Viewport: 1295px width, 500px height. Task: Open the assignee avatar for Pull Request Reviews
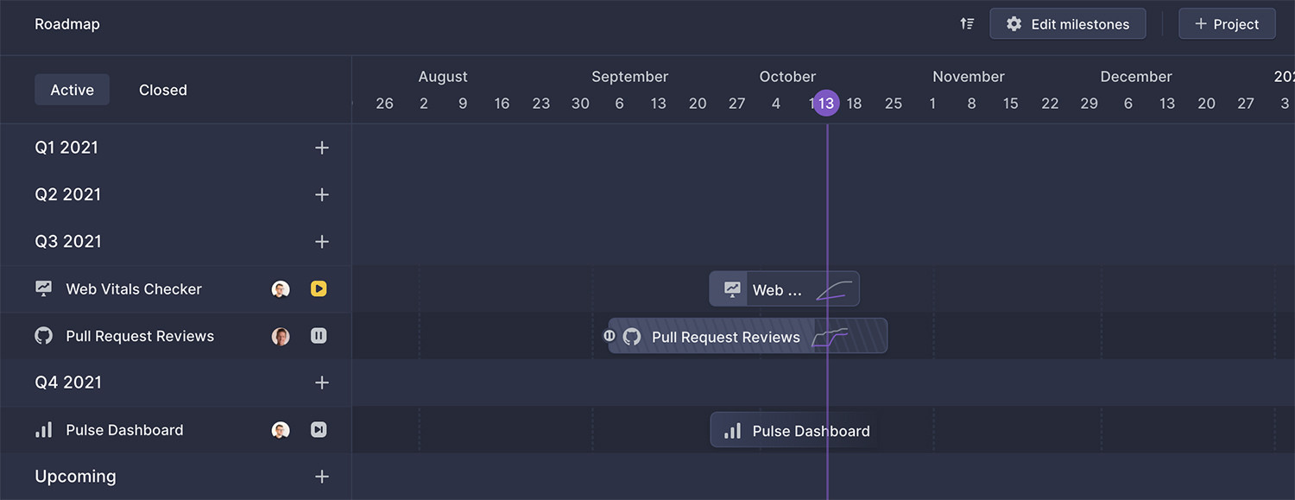tap(281, 336)
